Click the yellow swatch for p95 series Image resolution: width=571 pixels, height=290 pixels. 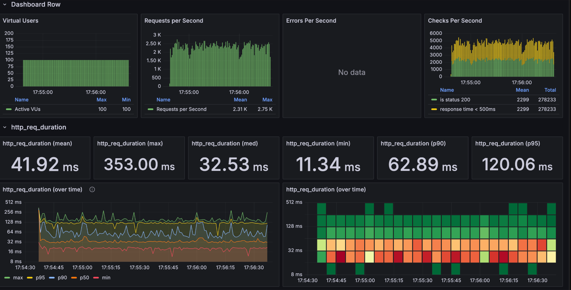tap(30, 278)
